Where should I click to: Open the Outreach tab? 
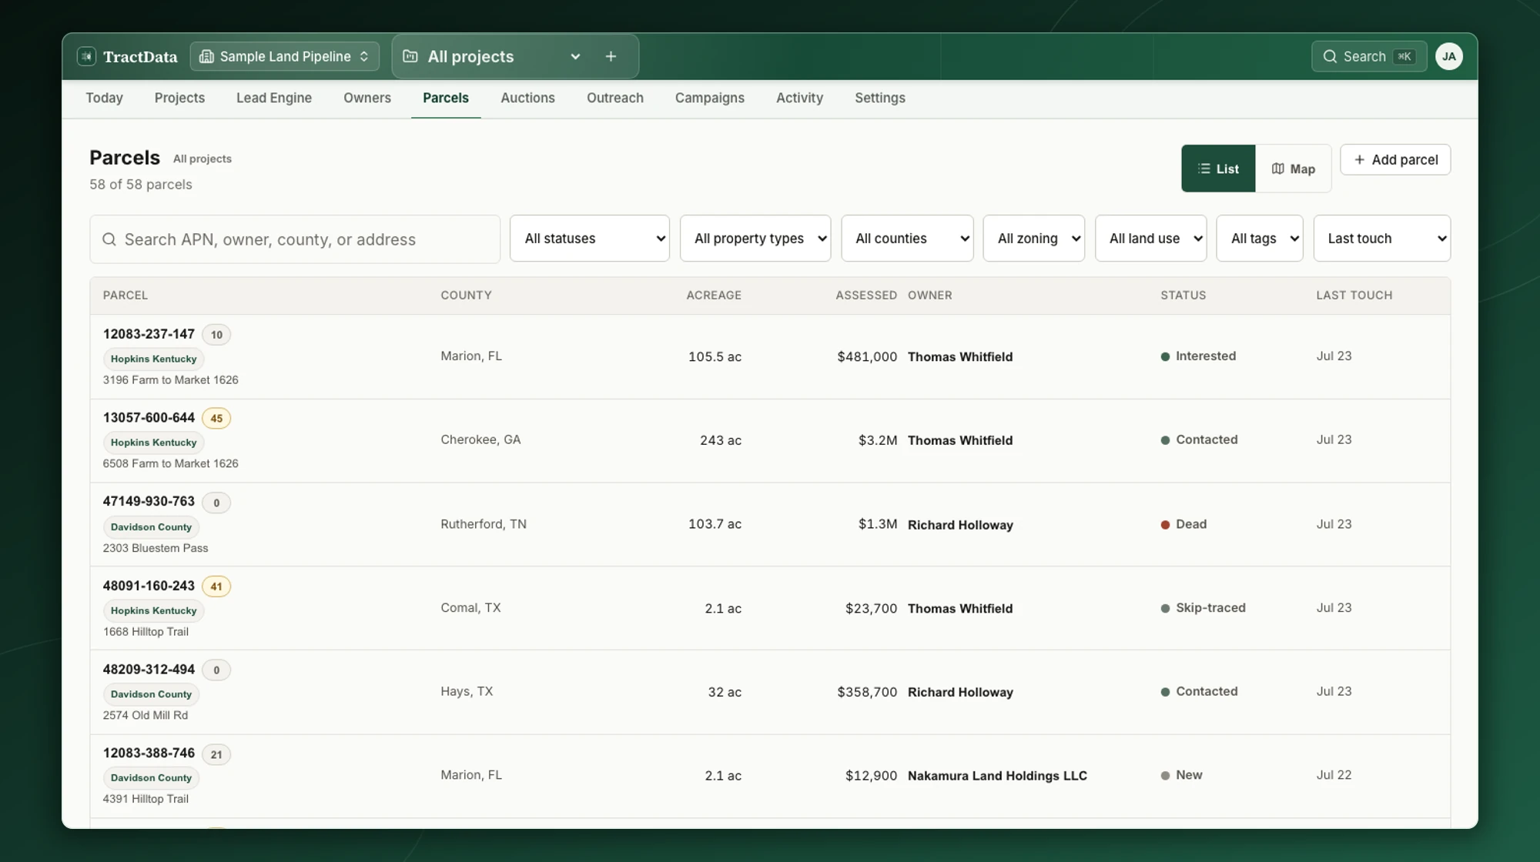615,98
